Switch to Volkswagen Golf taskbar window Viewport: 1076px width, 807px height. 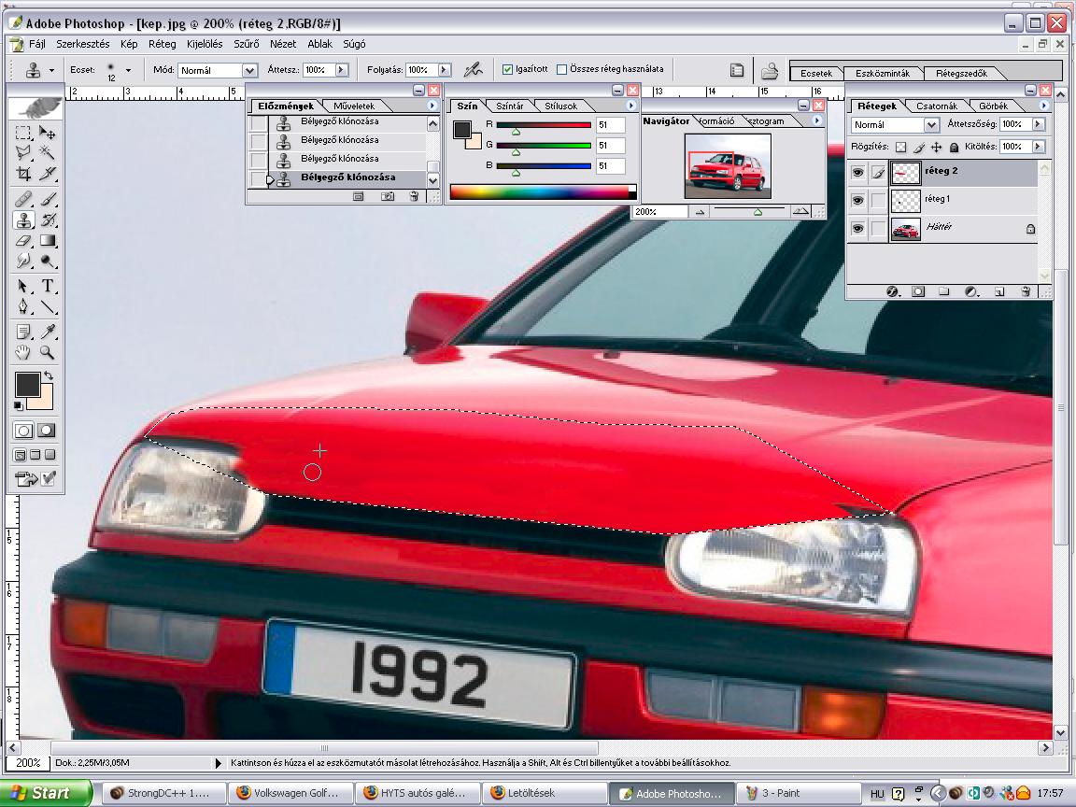pos(290,793)
